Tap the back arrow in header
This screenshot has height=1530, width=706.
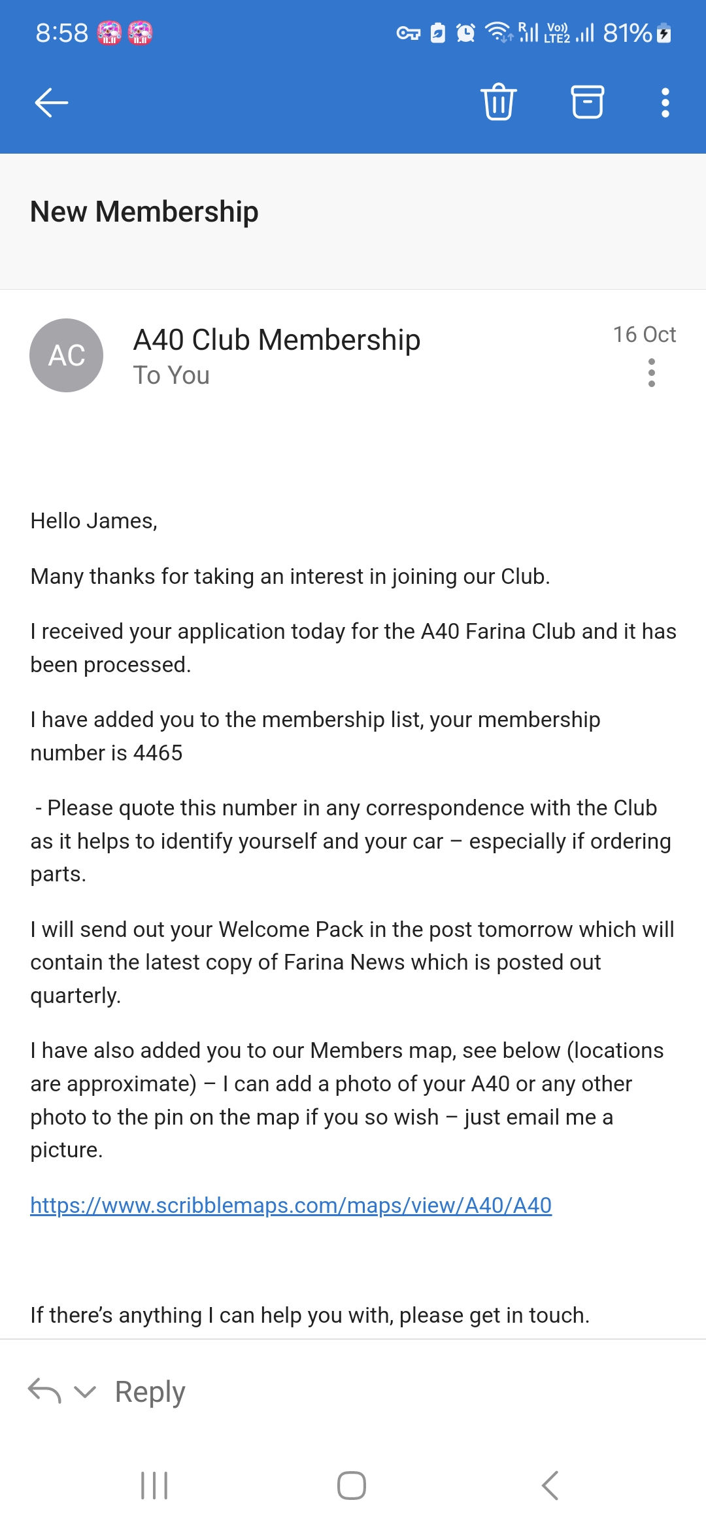(x=52, y=103)
